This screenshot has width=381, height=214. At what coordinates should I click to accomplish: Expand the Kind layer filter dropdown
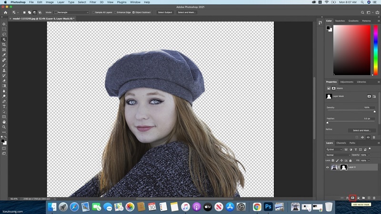[x=334, y=149]
